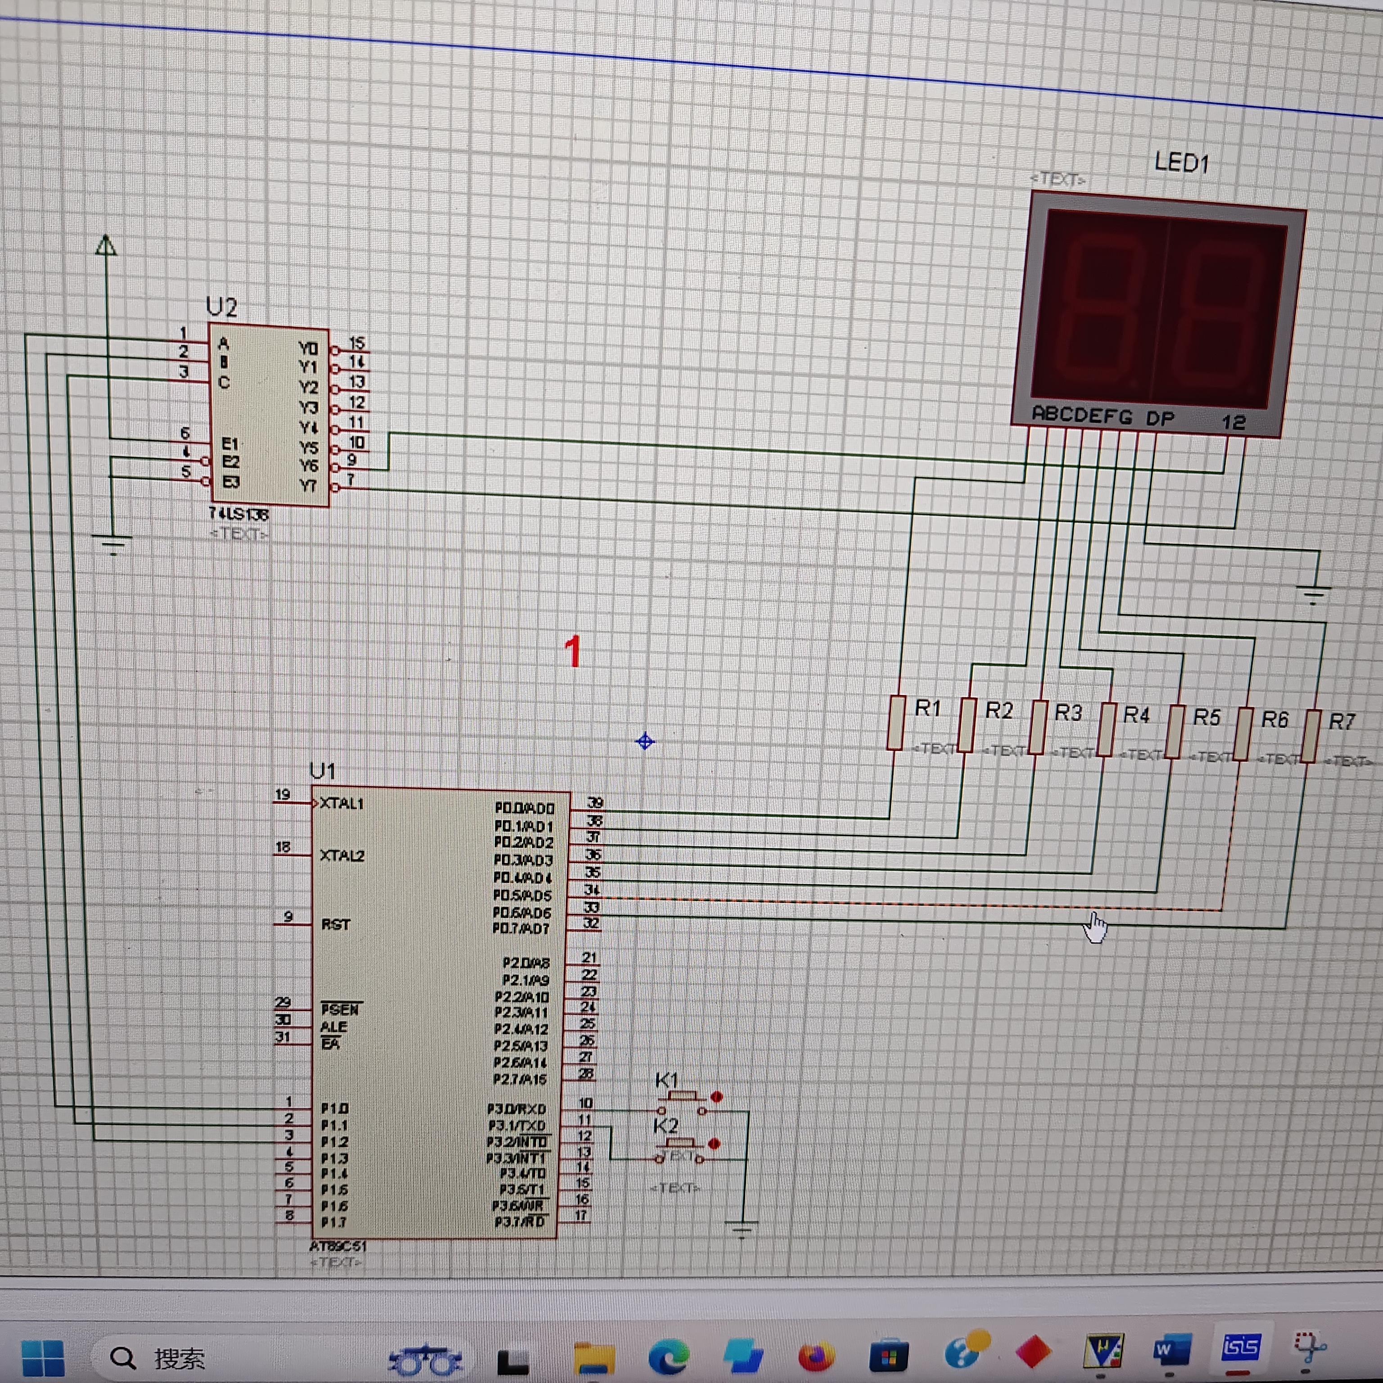Toggle the K1 switch latch dot

coord(717,1097)
